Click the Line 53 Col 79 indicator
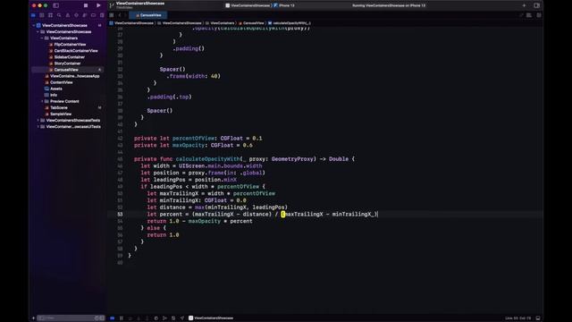 coord(518,318)
